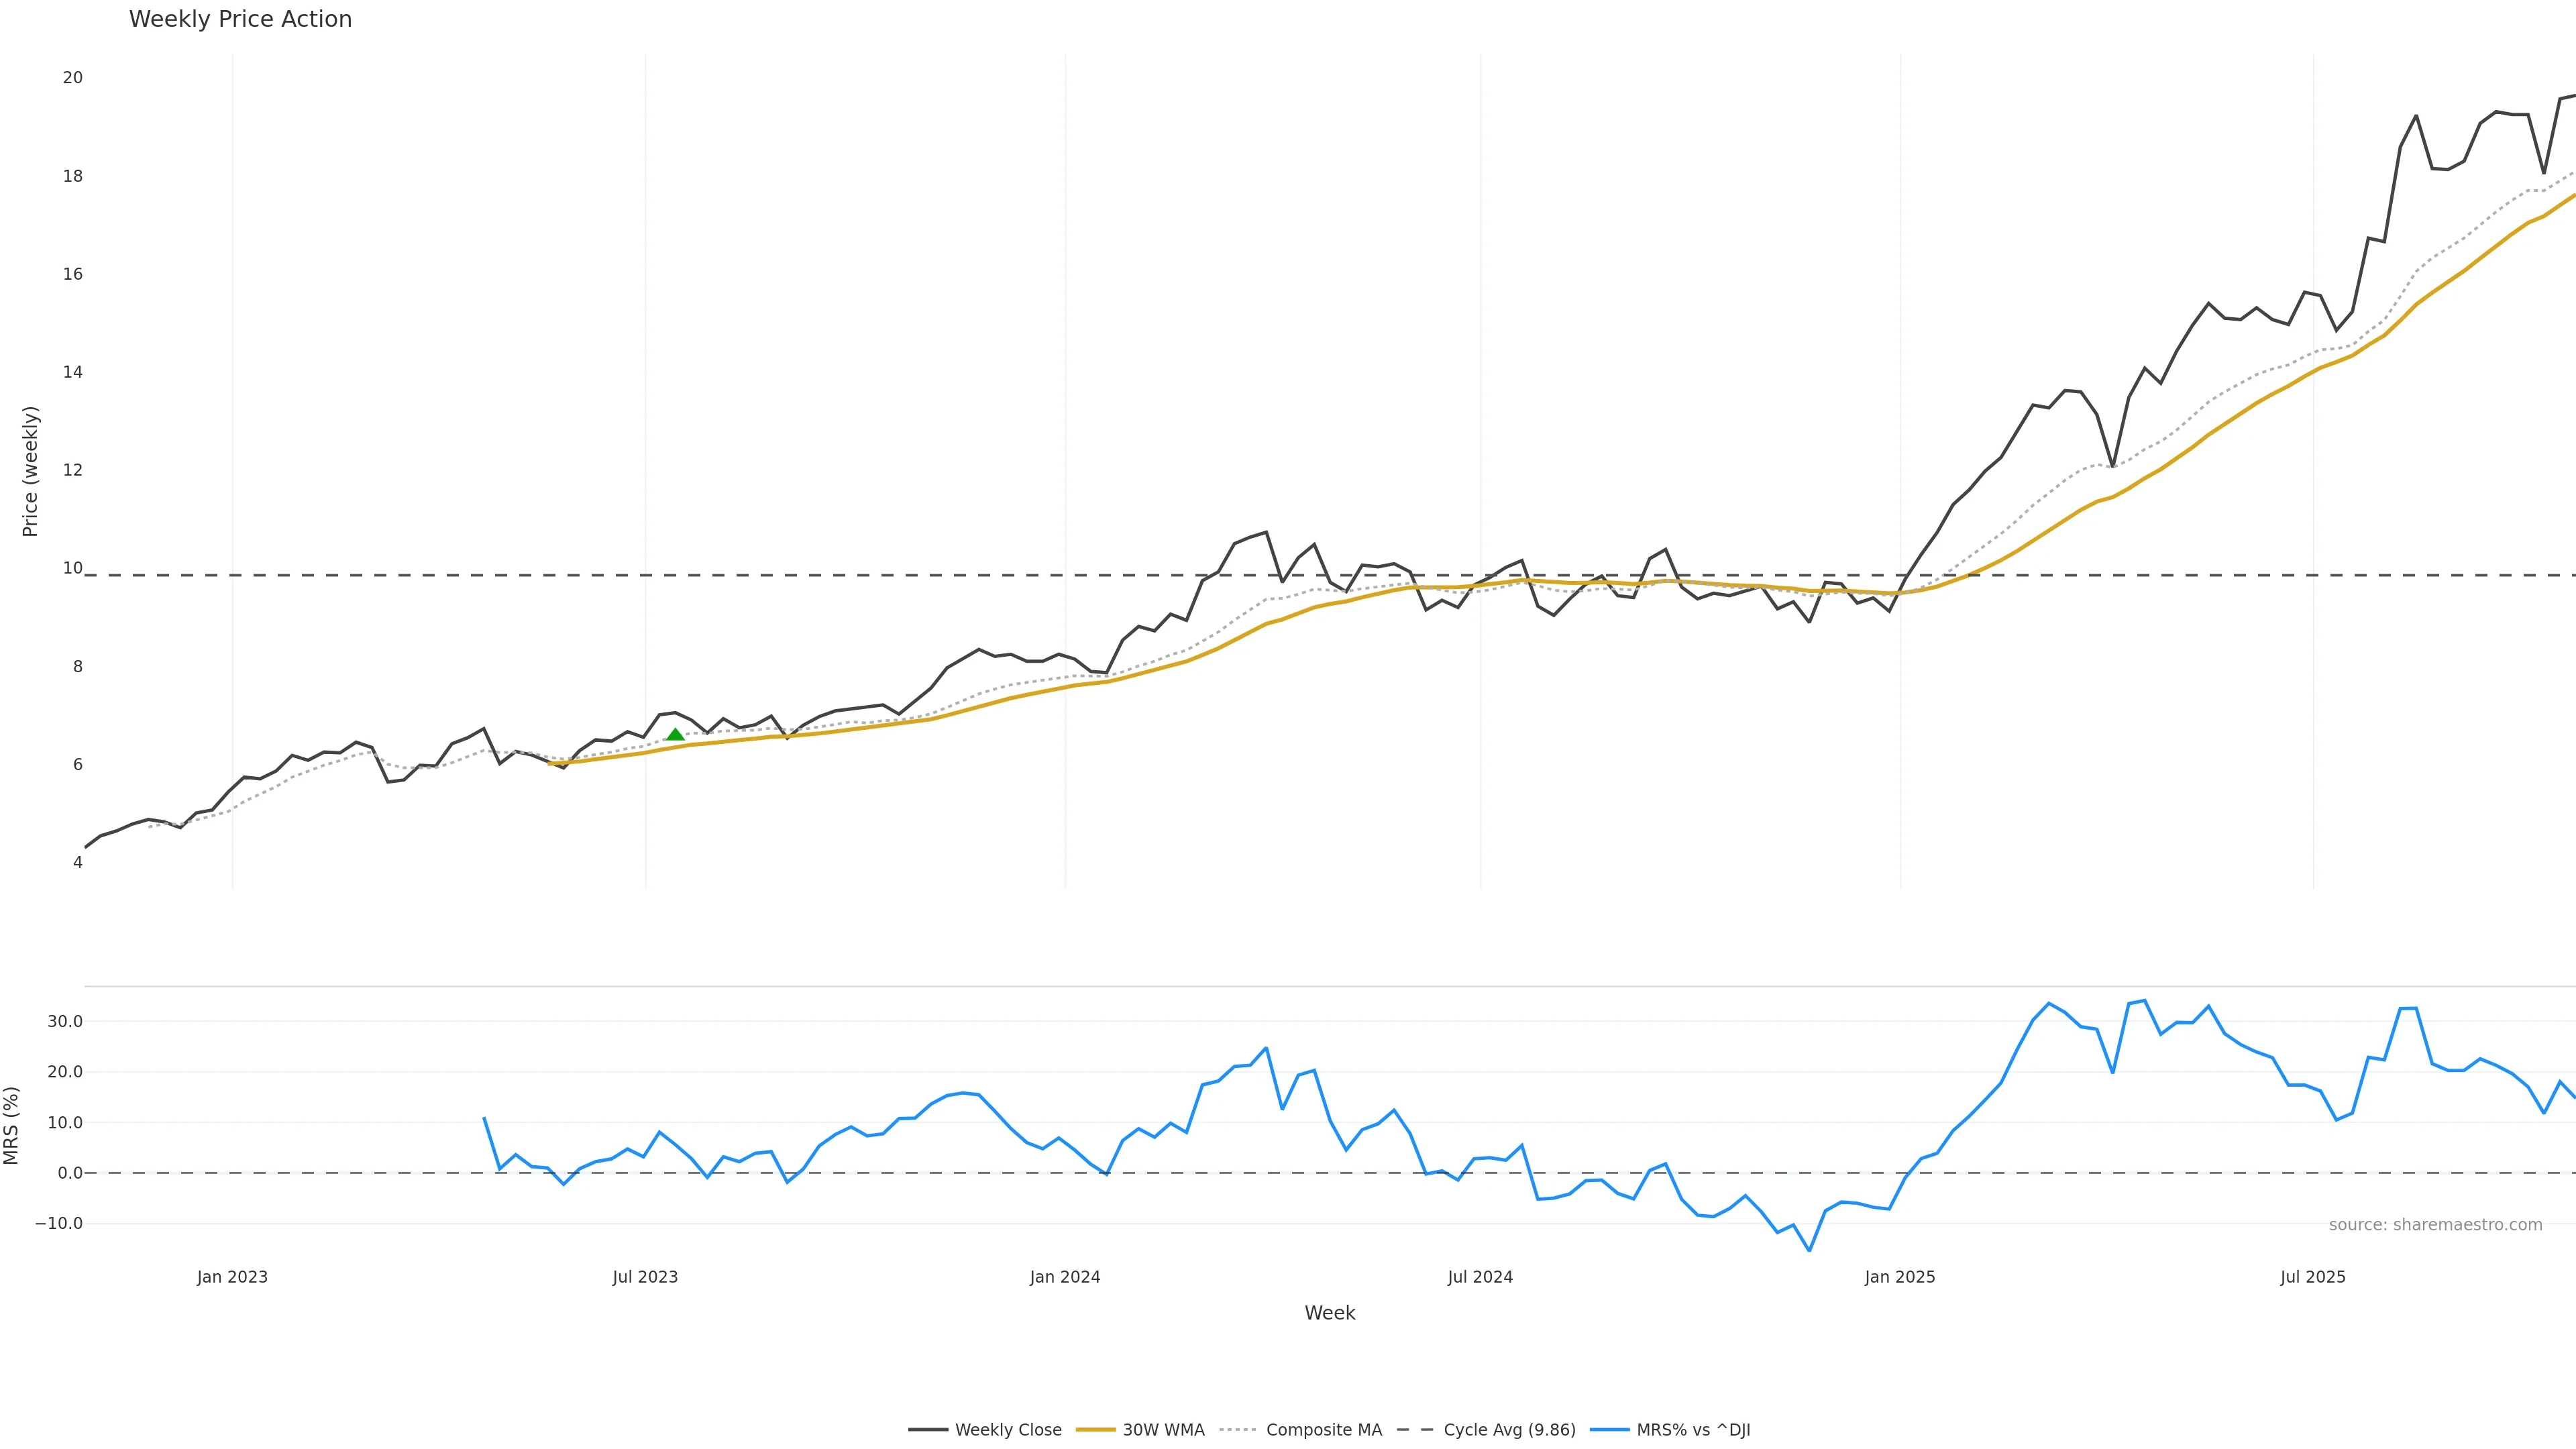
Task: Click the Week axis title
Action: pos(1329,1313)
